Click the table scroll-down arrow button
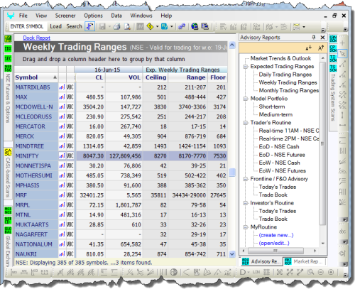 tap(232, 254)
